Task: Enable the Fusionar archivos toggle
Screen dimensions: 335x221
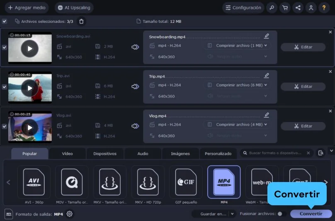Action: (282, 214)
